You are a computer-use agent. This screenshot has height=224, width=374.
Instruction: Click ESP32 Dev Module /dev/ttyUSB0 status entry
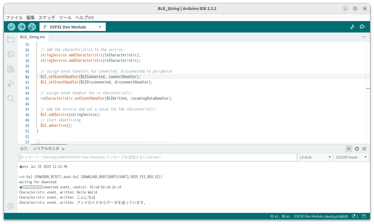tap(321, 216)
